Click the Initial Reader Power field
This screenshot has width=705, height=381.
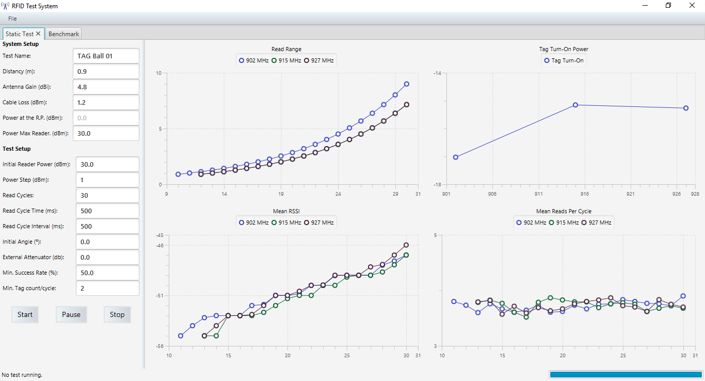click(107, 164)
